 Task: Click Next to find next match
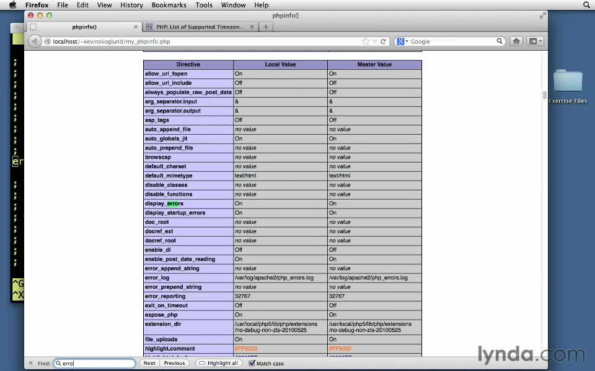coord(149,363)
